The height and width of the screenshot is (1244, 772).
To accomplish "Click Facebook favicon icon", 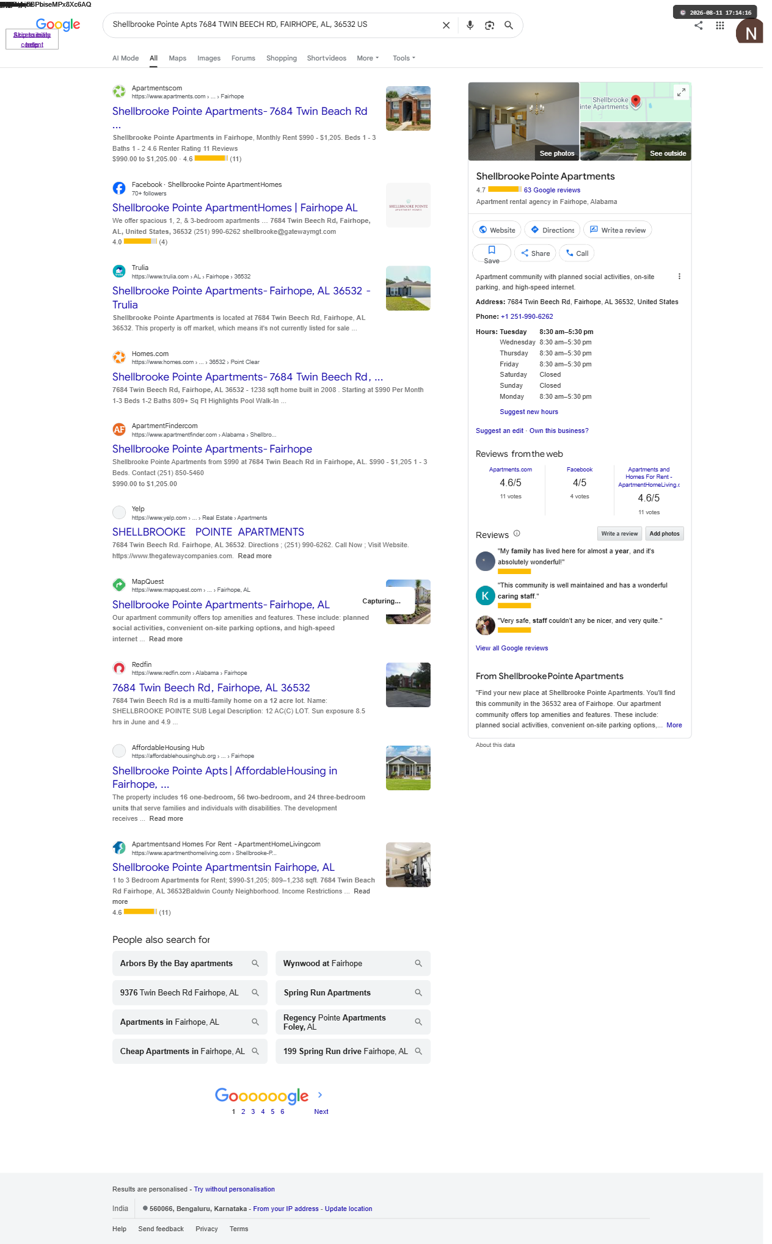I will click(119, 188).
